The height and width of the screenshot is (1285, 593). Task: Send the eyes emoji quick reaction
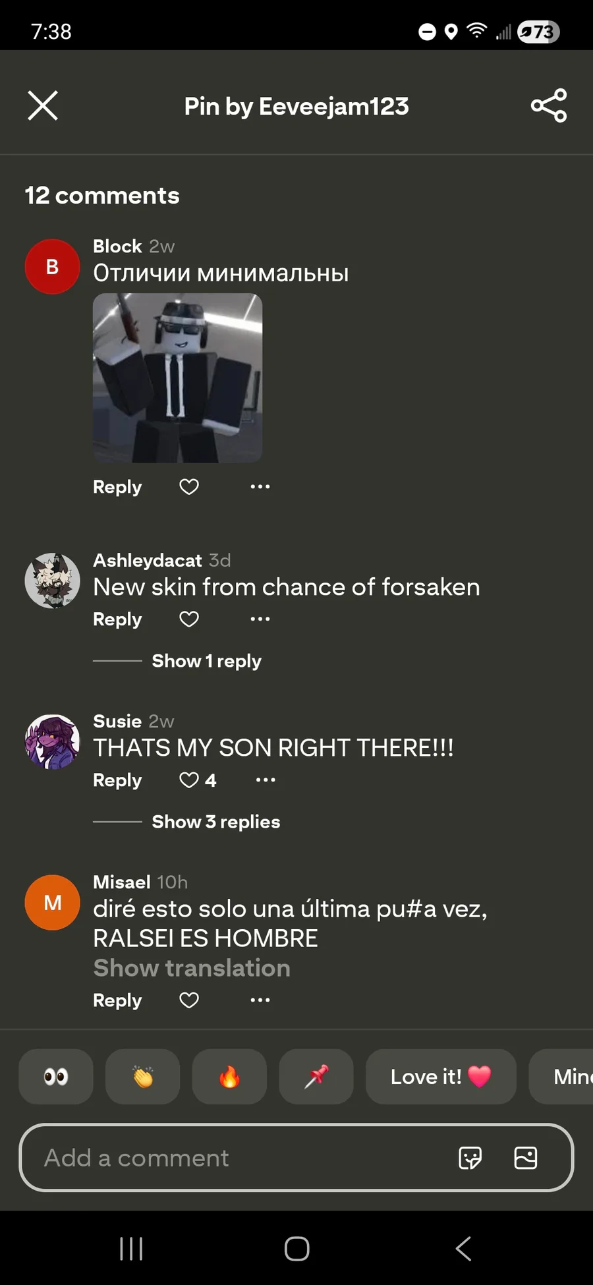(x=56, y=1077)
